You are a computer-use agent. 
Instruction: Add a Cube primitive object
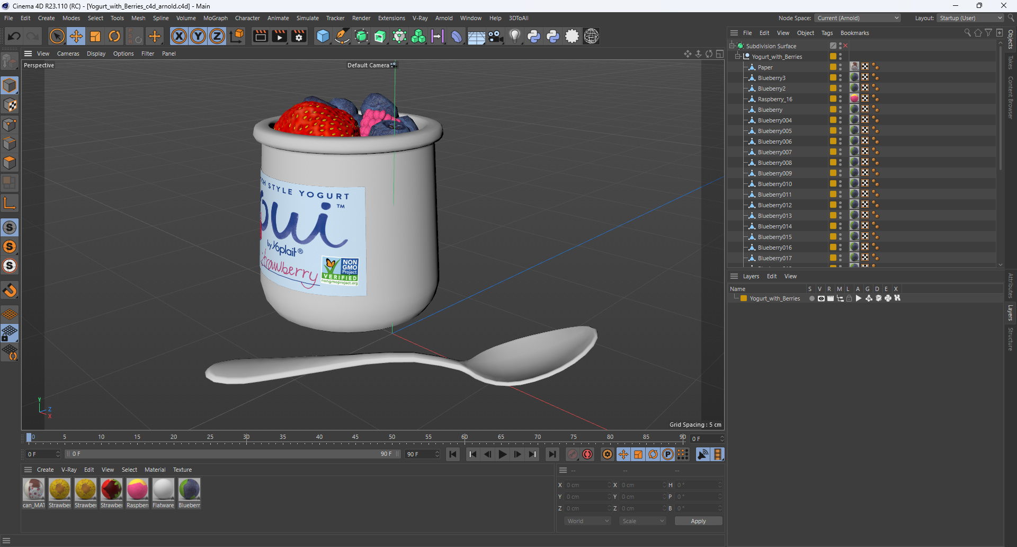pos(323,36)
